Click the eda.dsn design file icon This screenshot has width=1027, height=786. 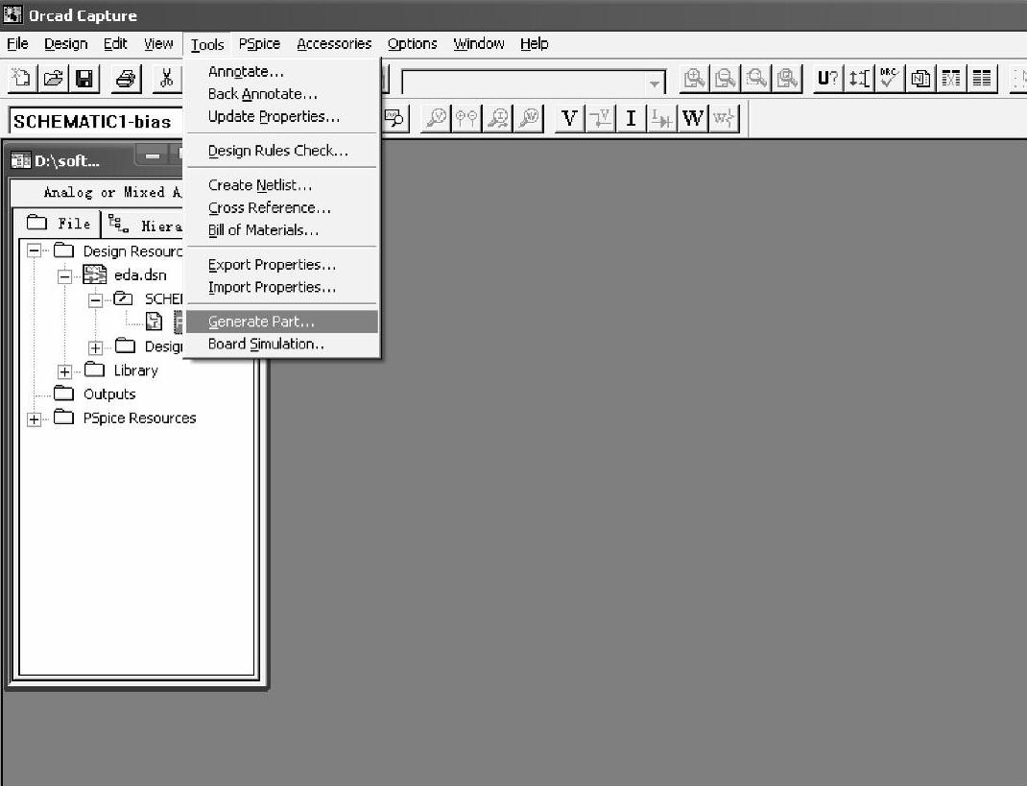[x=95, y=274]
